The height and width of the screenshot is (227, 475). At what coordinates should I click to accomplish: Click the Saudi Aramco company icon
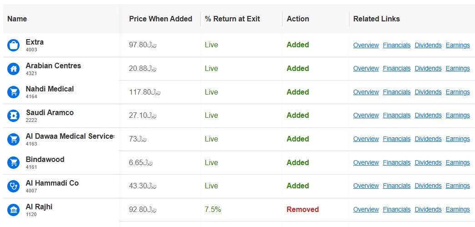(x=13, y=116)
